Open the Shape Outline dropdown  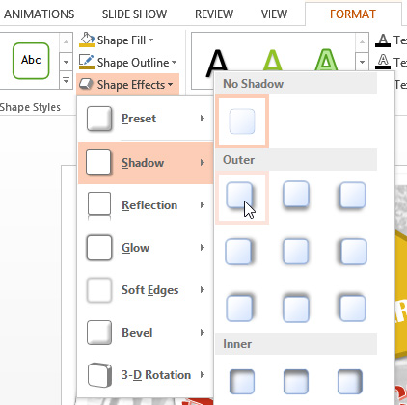(x=128, y=63)
